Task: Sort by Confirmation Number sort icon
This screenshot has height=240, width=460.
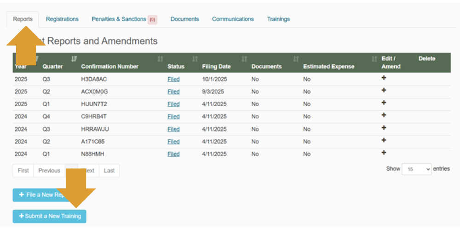Action: [x=160, y=59]
